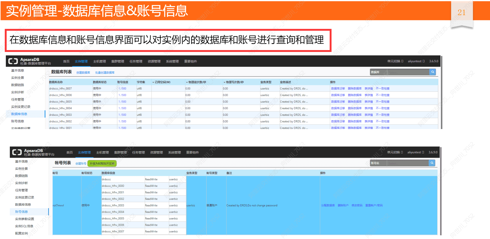Screen dimensions: 490x239
Task: Open 集群管理 tab in the database list screen
Action: (118, 61)
